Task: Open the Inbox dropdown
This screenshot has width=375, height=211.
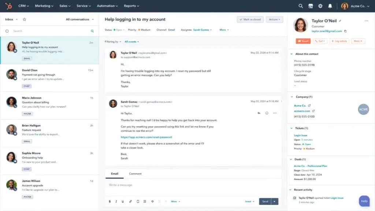Action: tap(11, 19)
